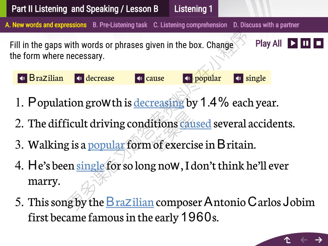Go back with the left arrow
The image size is (328, 246).
(x=304, y=240)
